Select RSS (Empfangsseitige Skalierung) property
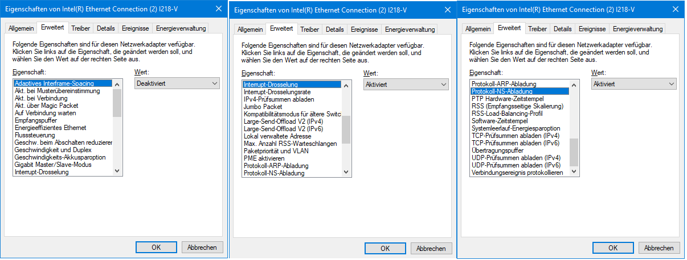Image resolution: width=687 pixels, height=260 pixels. click(x=517, y=106)
